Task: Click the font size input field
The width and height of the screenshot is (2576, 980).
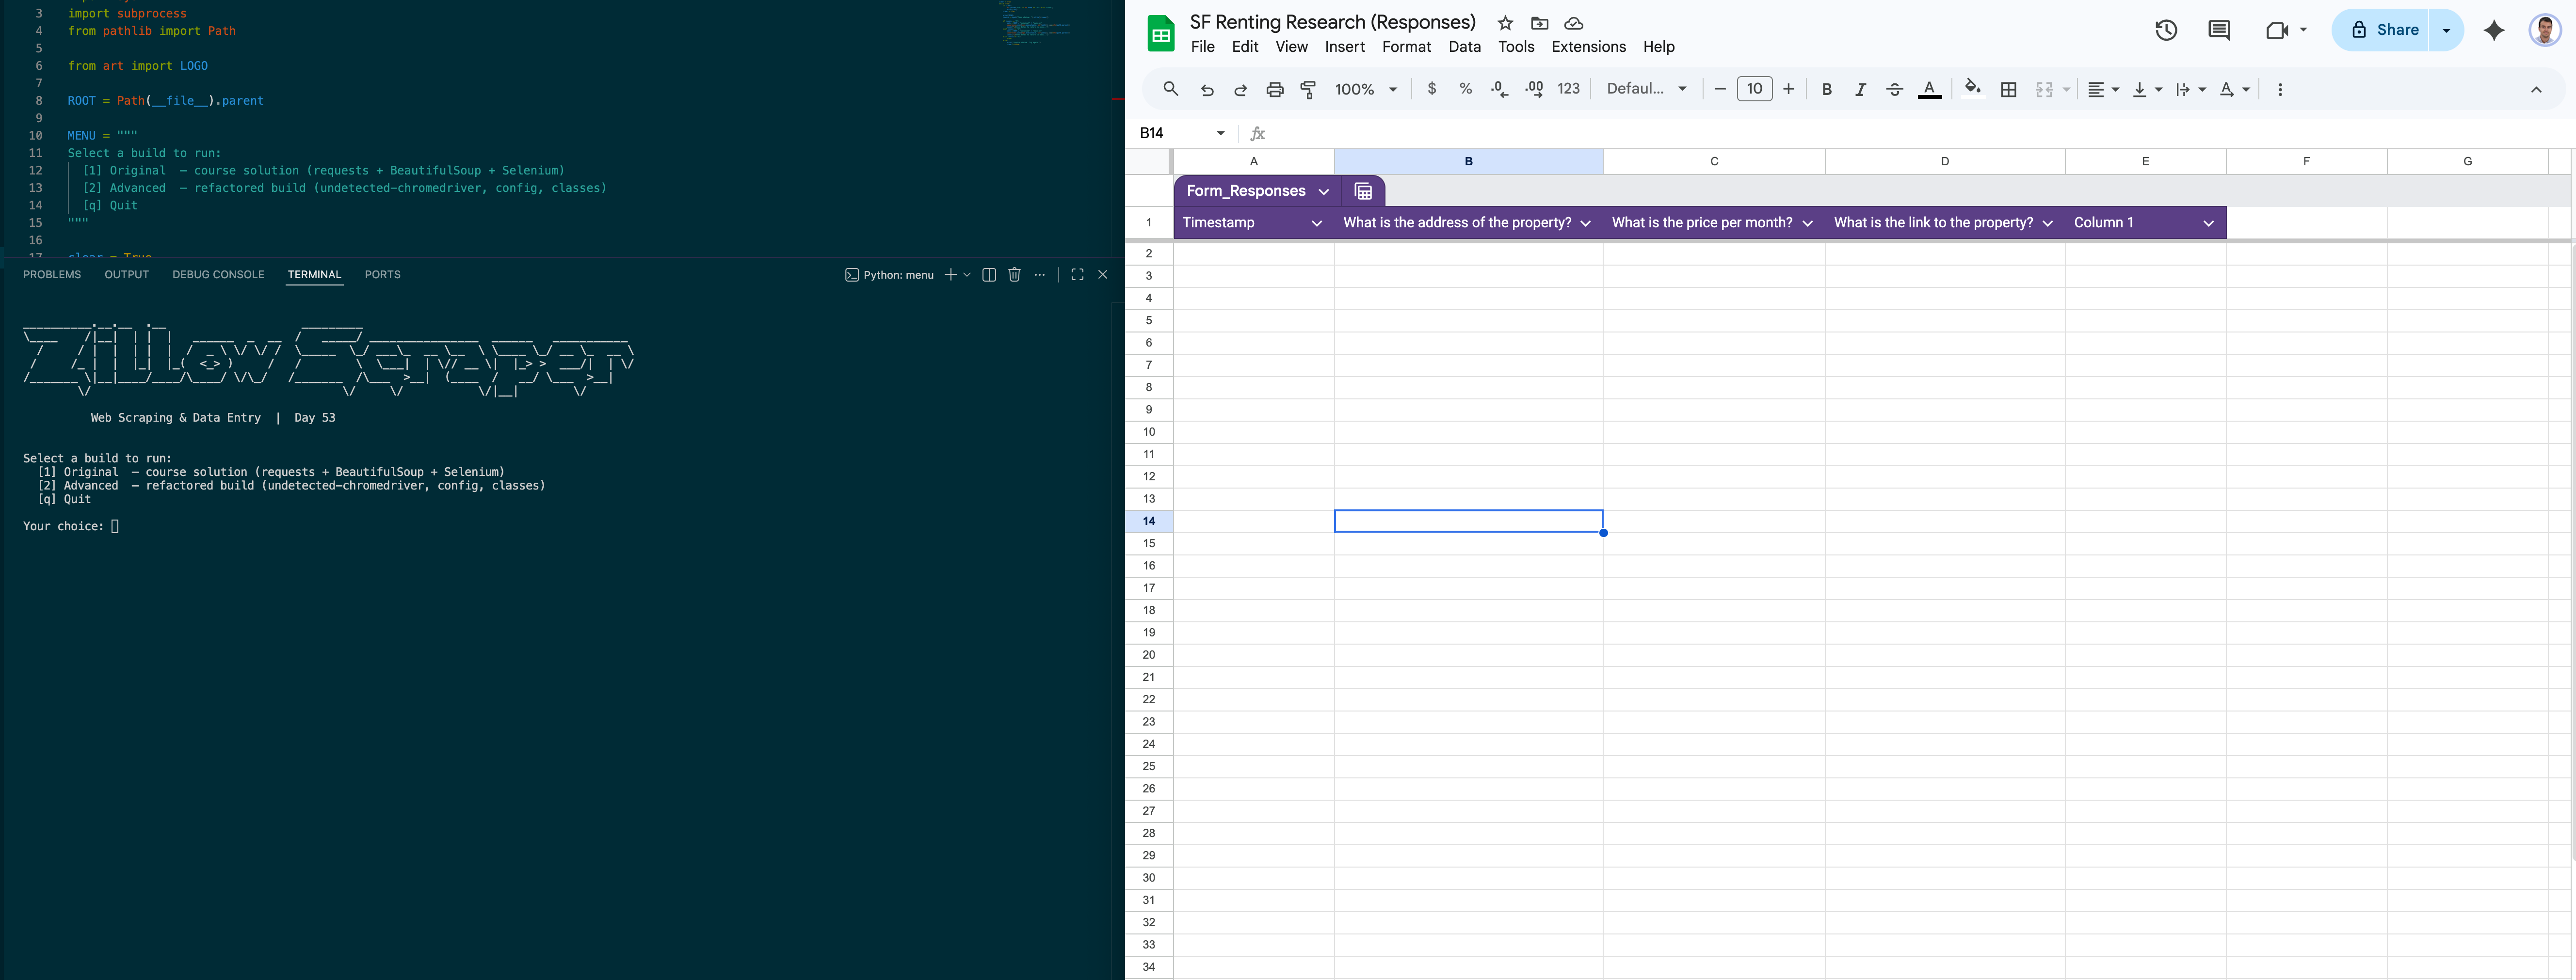Action: tap(1755, 89)
